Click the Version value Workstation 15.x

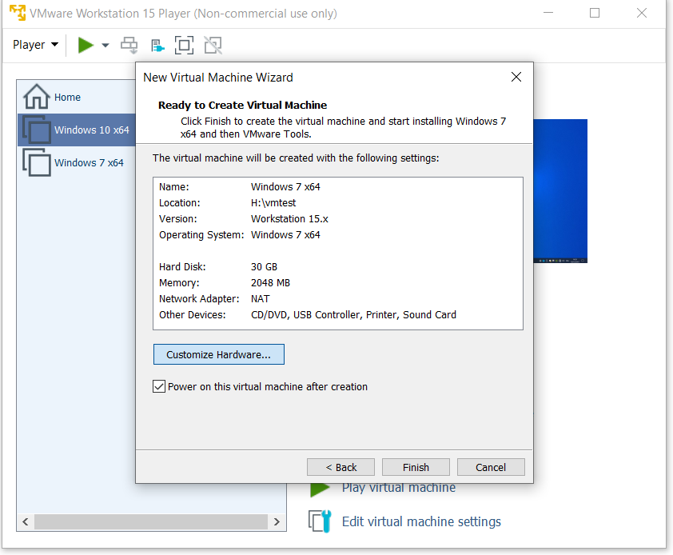[x=289, y=218]
